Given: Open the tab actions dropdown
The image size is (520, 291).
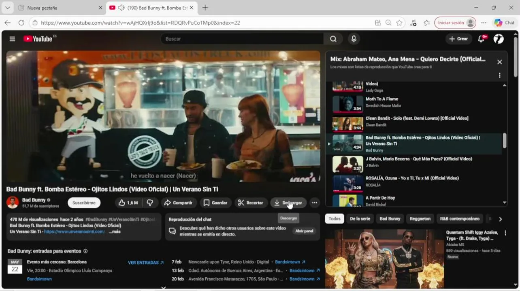Looking at the screenshot, I should point(7,8).
